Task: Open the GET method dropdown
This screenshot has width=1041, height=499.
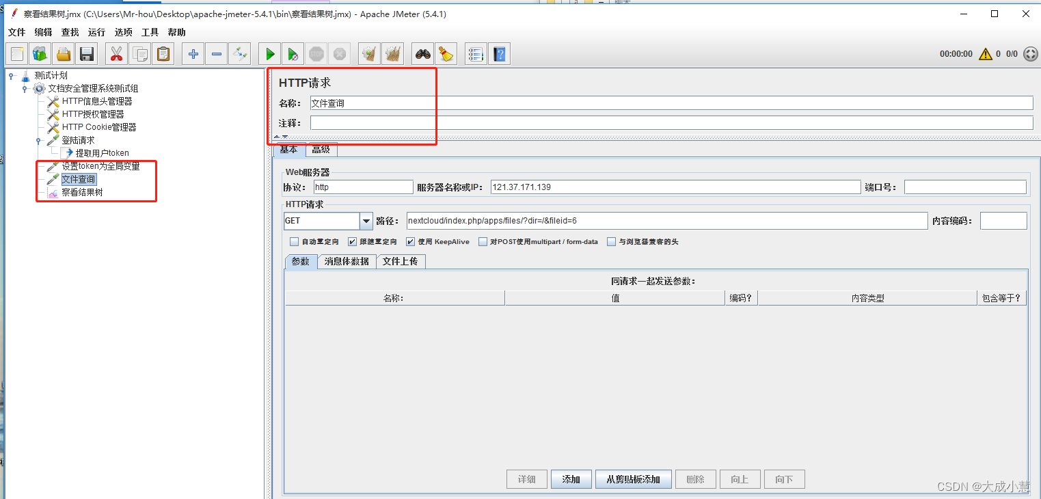Action: [x=366, y=221]
